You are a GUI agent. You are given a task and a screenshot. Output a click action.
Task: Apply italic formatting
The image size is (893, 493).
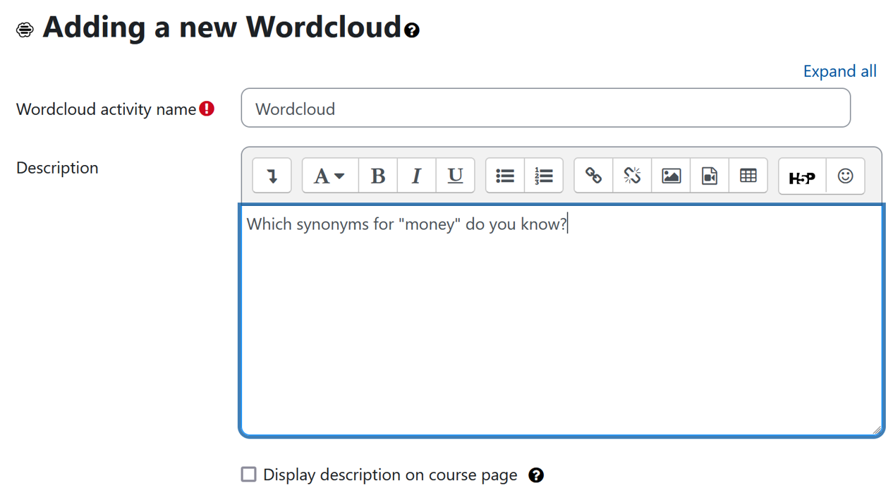[416, 176]
